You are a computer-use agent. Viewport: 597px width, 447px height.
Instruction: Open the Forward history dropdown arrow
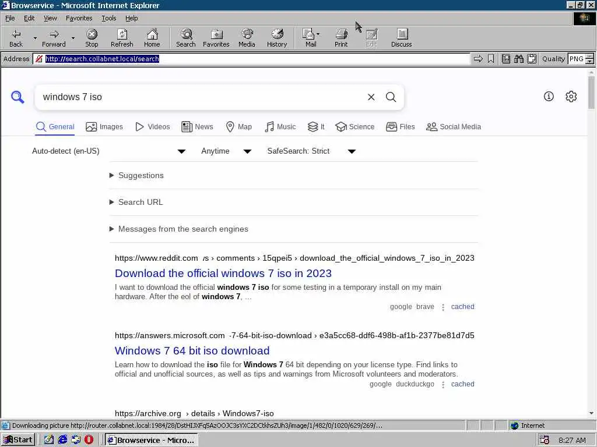tap(73, 38)
